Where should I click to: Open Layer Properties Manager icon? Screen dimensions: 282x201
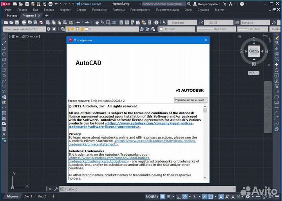(62, 29)
